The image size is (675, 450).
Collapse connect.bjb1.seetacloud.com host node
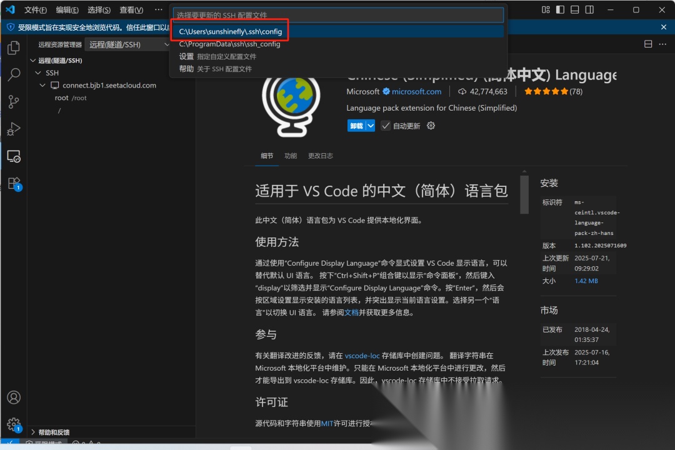coord(42,85)
